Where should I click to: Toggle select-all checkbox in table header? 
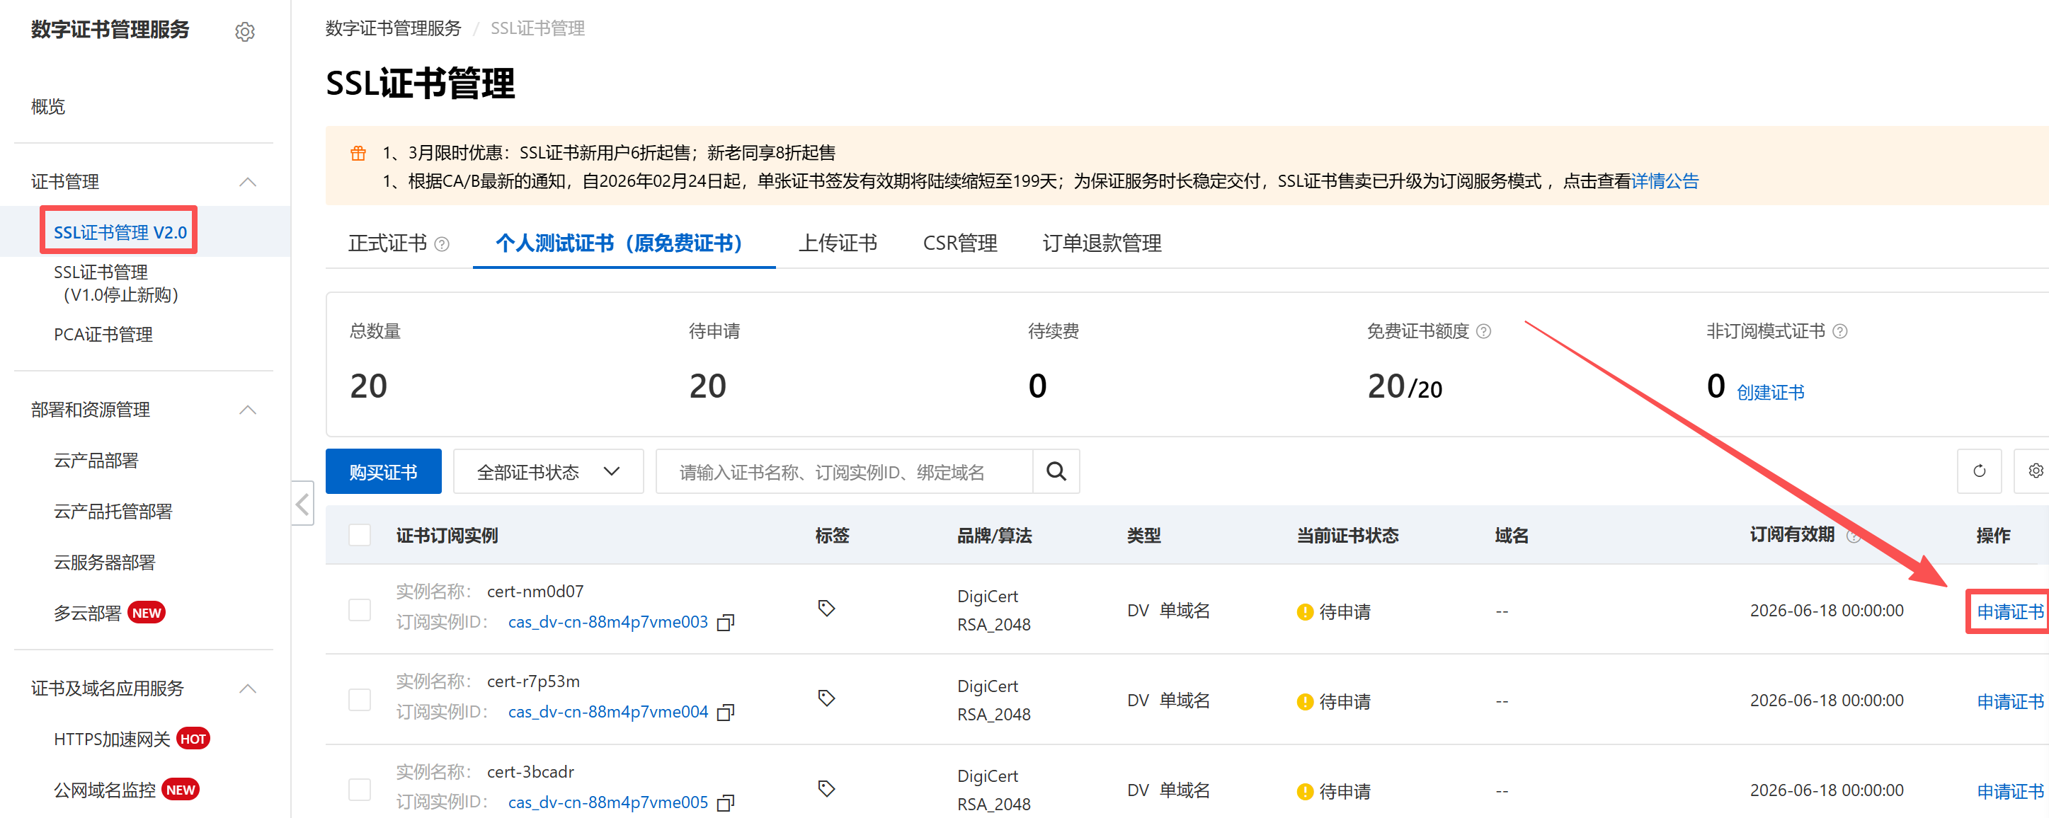point(360,535)
